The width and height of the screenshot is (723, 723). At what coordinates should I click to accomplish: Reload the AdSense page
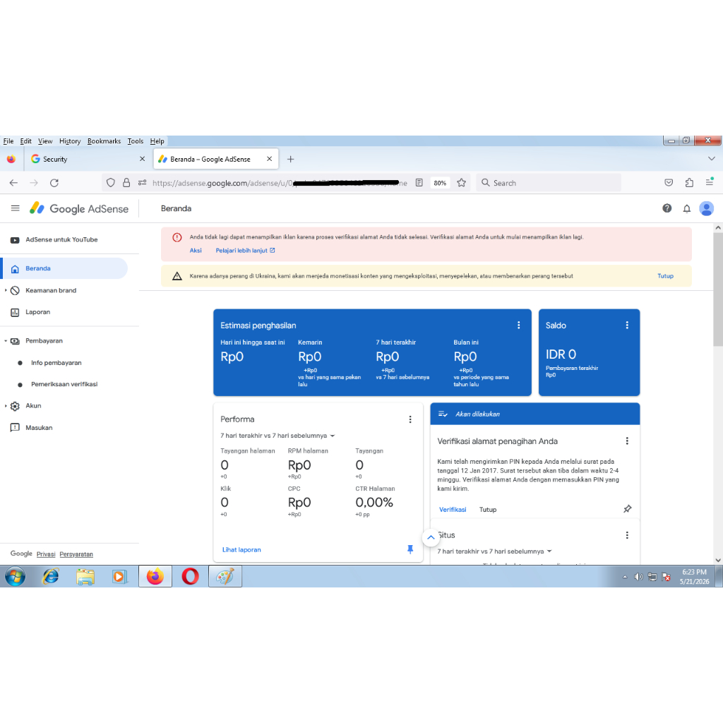coord(54,183)
